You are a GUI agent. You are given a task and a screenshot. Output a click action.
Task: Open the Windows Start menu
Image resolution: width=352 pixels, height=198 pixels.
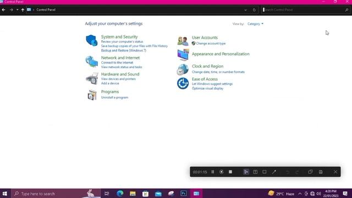[x=5, y=194]
